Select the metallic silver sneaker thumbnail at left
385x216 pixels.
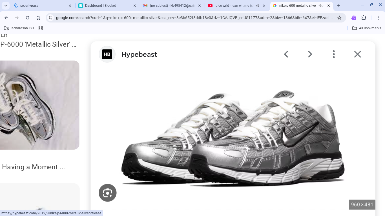pyautogui.click(x=39, y=105)
